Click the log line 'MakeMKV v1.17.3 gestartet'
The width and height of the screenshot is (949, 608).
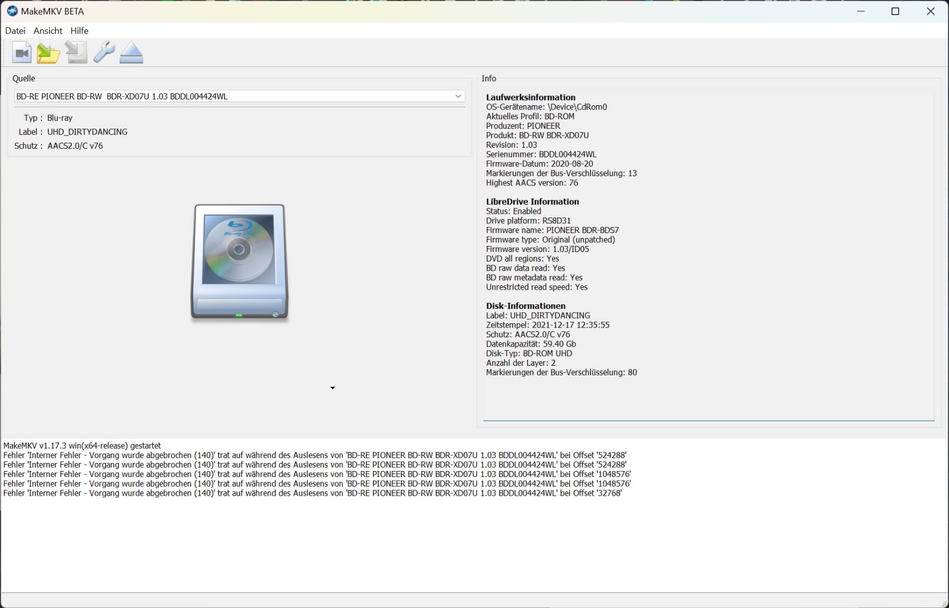point(82,446)
